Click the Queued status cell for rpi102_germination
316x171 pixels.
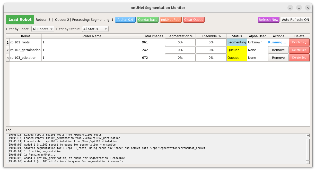(236, 50)
